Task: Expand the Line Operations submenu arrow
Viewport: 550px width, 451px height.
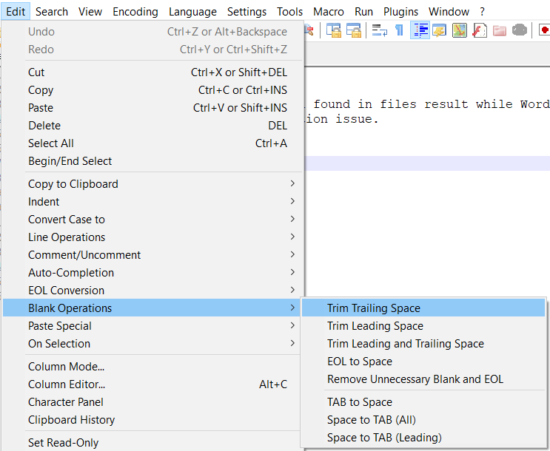Action: (292, 237)
